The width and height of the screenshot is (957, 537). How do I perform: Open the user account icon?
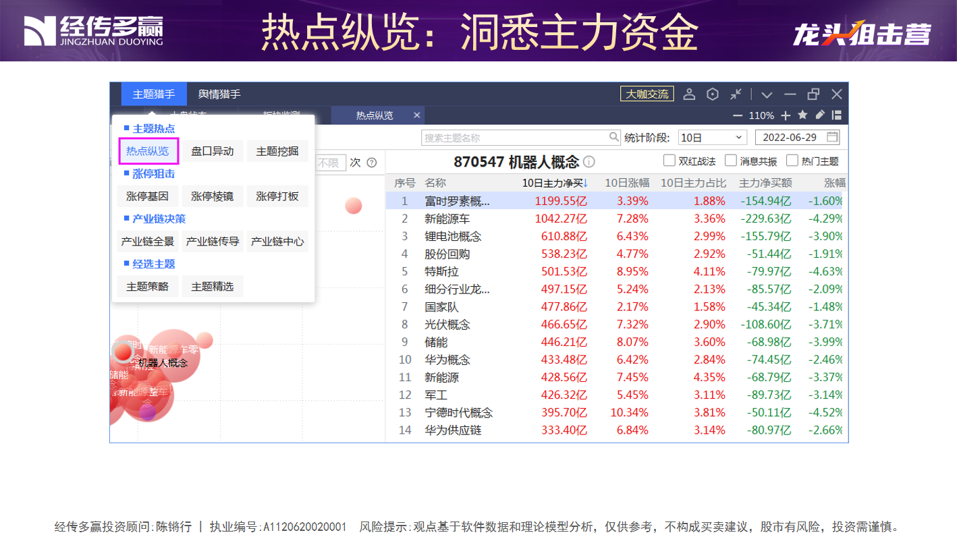coord(689,94)
